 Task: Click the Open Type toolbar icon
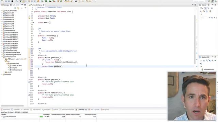[x=65, y=1]
